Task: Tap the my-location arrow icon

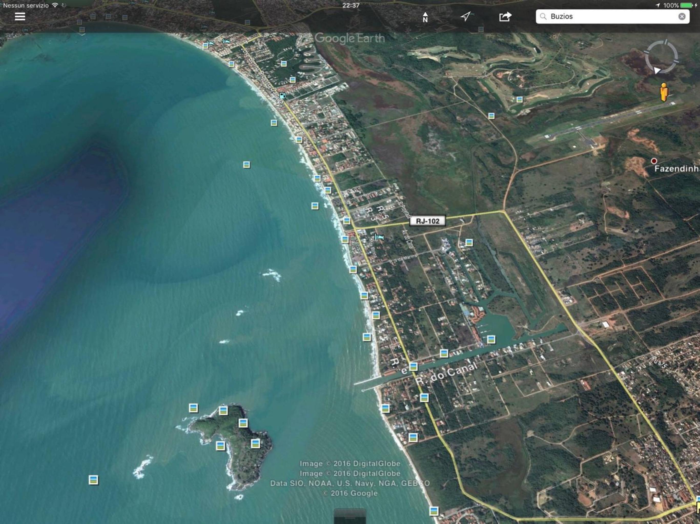Action: (466, 16)
